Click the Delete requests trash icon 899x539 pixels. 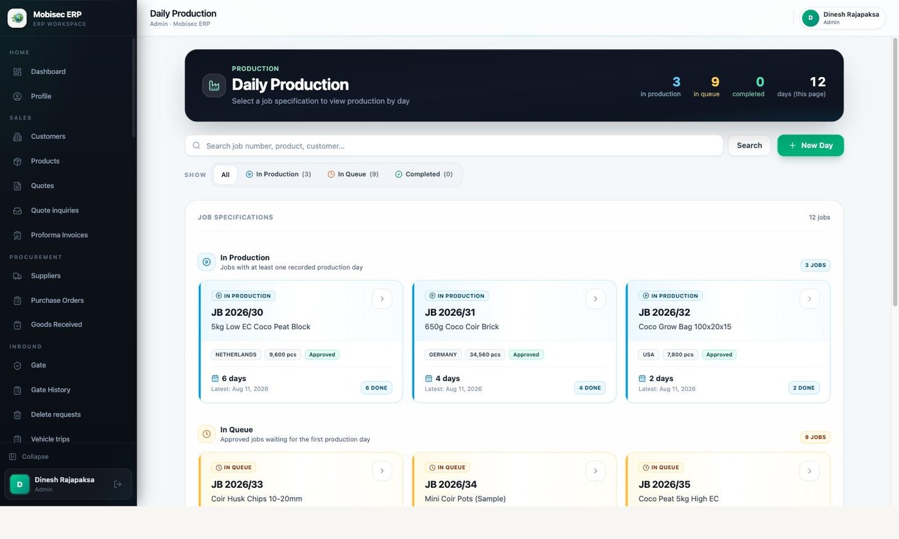pos(17,415)
